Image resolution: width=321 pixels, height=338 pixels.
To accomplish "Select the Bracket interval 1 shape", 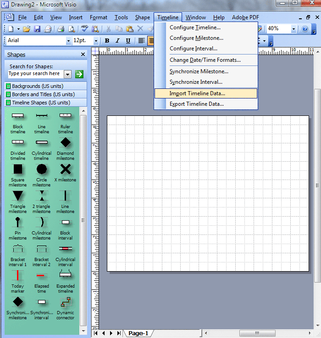I will tap(18, 255).
